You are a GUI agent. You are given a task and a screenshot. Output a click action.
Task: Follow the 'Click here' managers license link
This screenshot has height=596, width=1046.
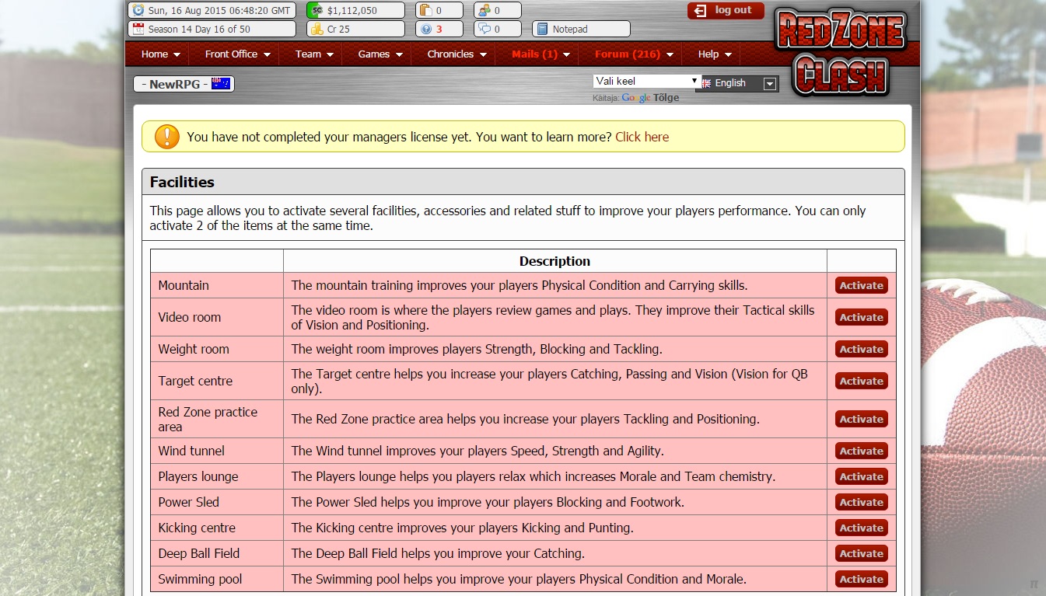pos(642,137)
